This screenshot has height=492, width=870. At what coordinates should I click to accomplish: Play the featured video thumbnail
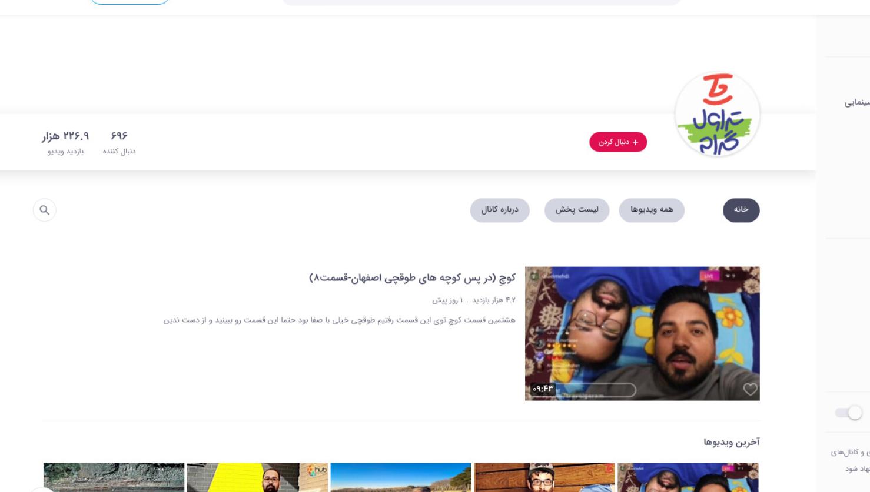pos(642,333)
